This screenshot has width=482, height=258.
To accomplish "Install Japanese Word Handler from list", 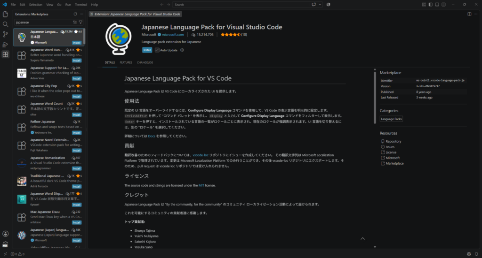I will point(77,61).
